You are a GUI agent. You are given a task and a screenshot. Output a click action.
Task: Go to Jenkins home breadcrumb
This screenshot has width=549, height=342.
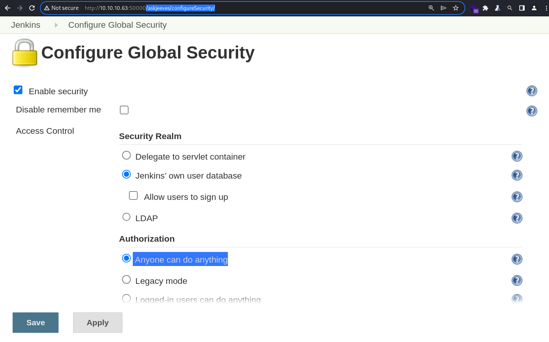point(25,25)
